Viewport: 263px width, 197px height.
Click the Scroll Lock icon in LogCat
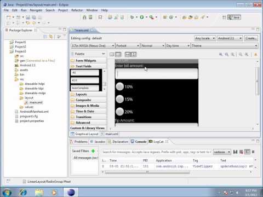click(x=253, y=152)
